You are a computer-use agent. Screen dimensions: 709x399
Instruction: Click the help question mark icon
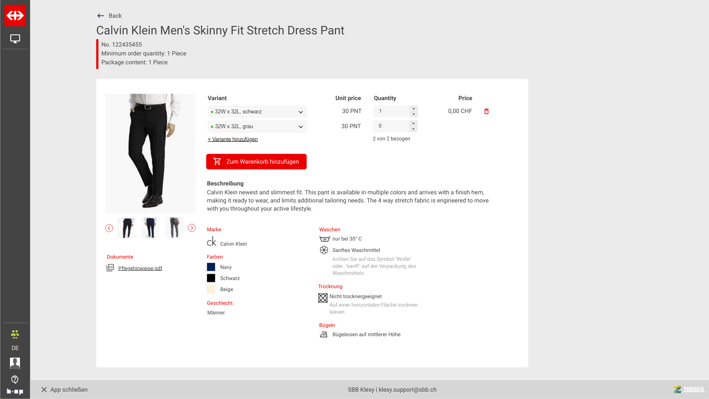[x=15, y=379]
